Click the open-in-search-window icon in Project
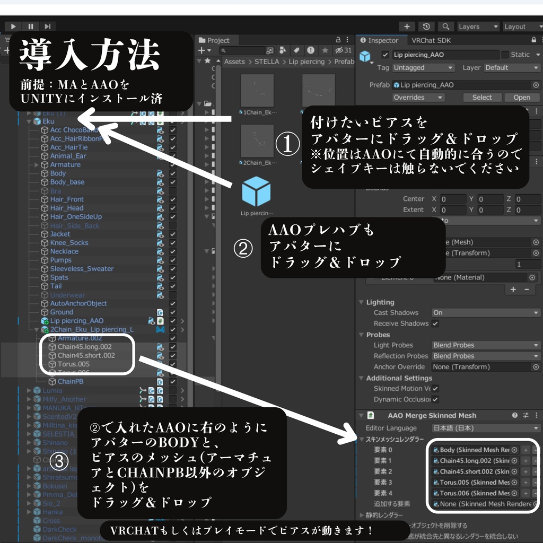This screenshot has width=543, height=543. 270,50
